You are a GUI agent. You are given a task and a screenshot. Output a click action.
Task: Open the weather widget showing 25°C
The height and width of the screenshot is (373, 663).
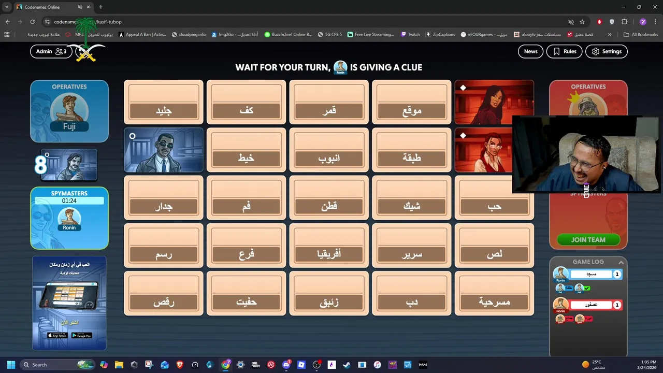[x=593, y=365]
